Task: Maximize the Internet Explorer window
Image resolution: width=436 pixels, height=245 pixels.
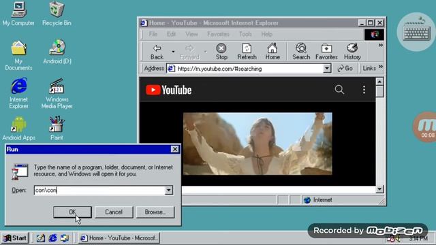Action: 371,22
